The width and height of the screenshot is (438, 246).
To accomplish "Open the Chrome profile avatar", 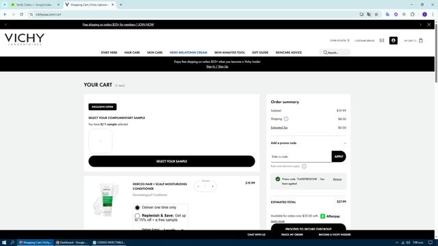I will (424, 14).
